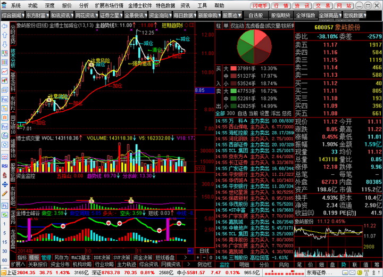Open the 每日数据 dropdown
The width and height of the screenshot is (383, 277).
click(185, 15)
